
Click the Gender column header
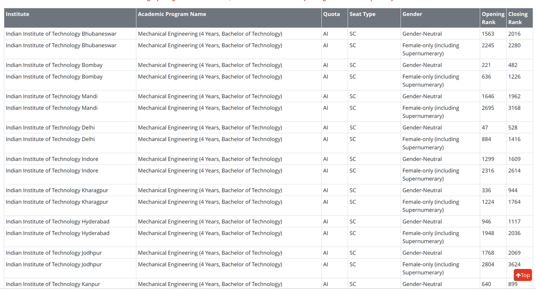tap(440, 18)
